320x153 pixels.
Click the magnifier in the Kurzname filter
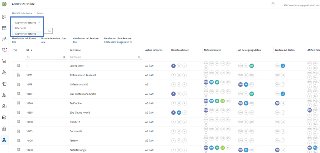140,57
